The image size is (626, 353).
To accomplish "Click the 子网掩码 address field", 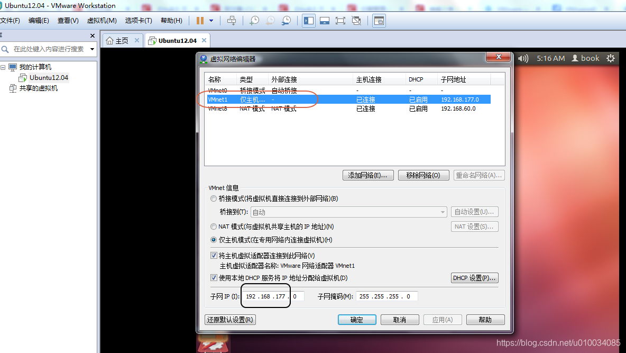I will coord(387,296).
